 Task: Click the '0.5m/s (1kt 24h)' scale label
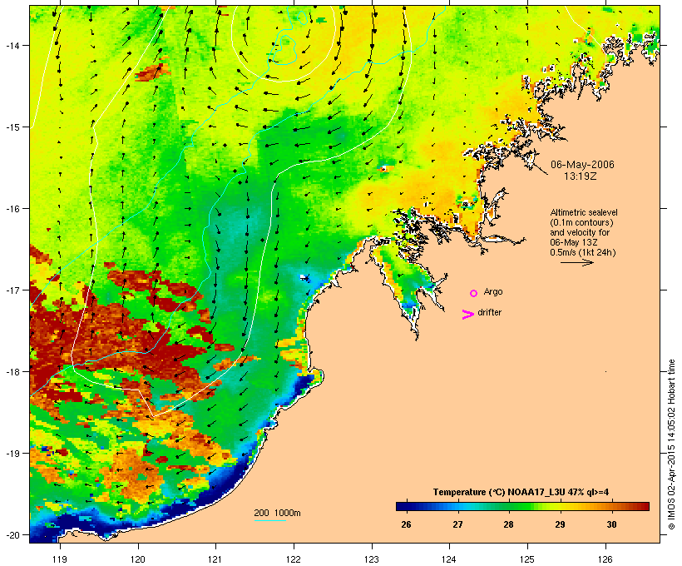583,252
